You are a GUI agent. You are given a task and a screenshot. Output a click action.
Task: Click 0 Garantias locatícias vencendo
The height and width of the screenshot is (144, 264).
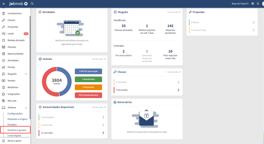pos(147,56)
